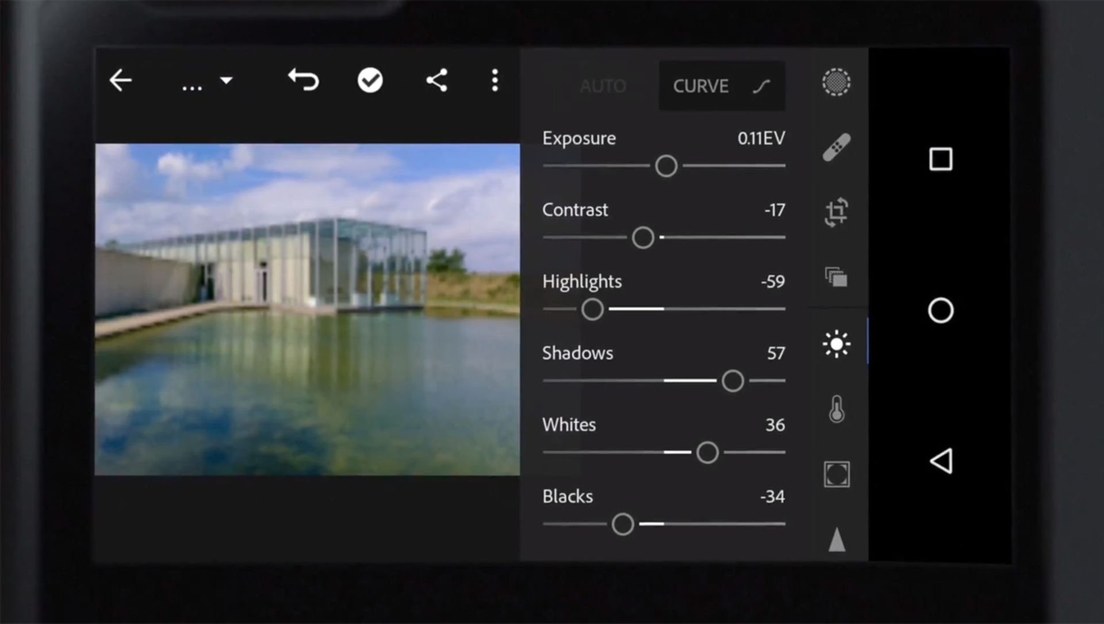Select the crop/transform tool icon
The height and width of the screenshot is (624, 1104).
835,212
